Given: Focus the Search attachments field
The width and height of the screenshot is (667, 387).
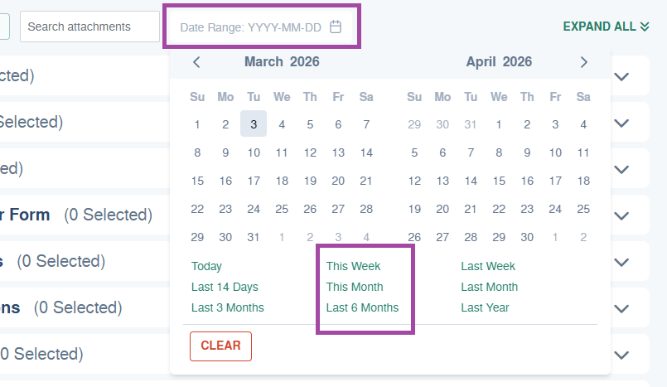Looking at the screenshot, I should pos(89,27).
